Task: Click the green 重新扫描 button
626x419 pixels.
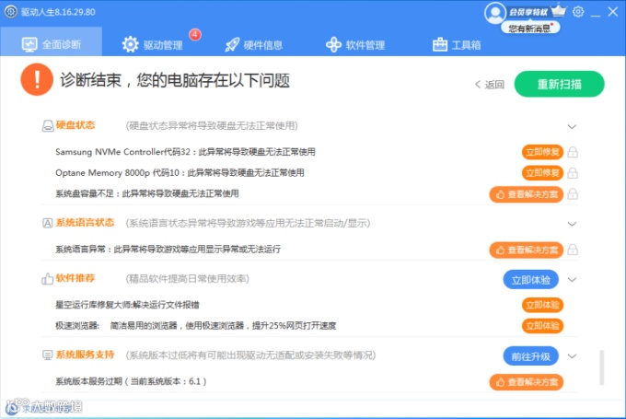Action: coord(559,84)
